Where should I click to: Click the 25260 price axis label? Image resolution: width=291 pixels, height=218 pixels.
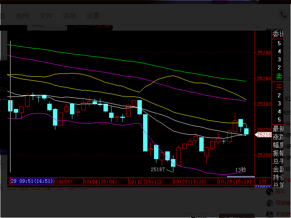264,79
